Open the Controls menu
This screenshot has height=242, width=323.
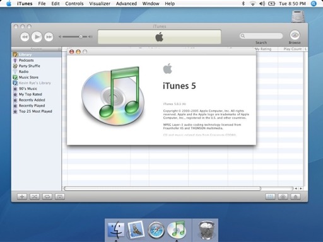point(74,4)
